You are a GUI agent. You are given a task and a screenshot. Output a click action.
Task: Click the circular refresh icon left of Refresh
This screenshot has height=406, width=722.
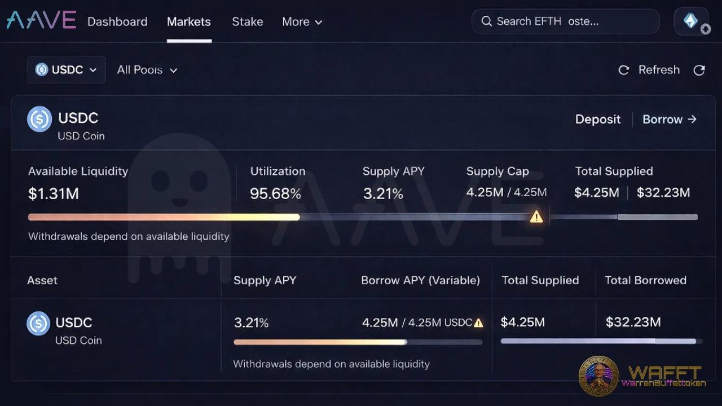click(x=623, y=70)
